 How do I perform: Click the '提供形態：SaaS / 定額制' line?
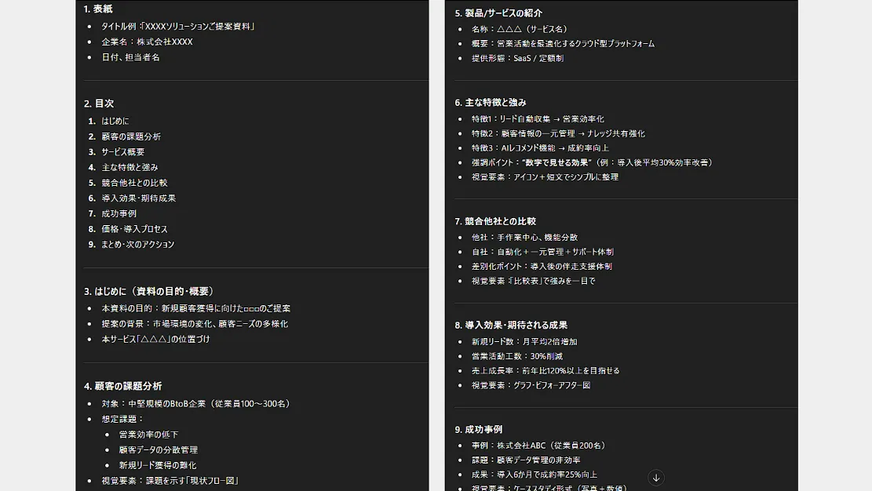coord(517,58)
